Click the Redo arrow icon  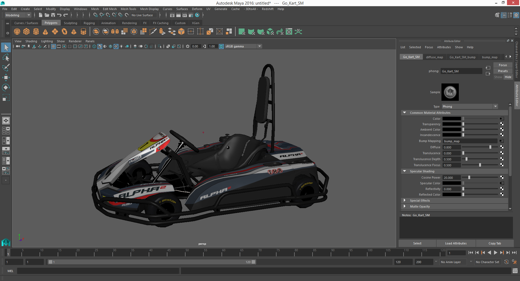[66, 15]
